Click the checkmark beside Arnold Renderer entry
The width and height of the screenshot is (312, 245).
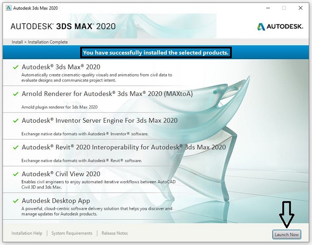(16, 94)
